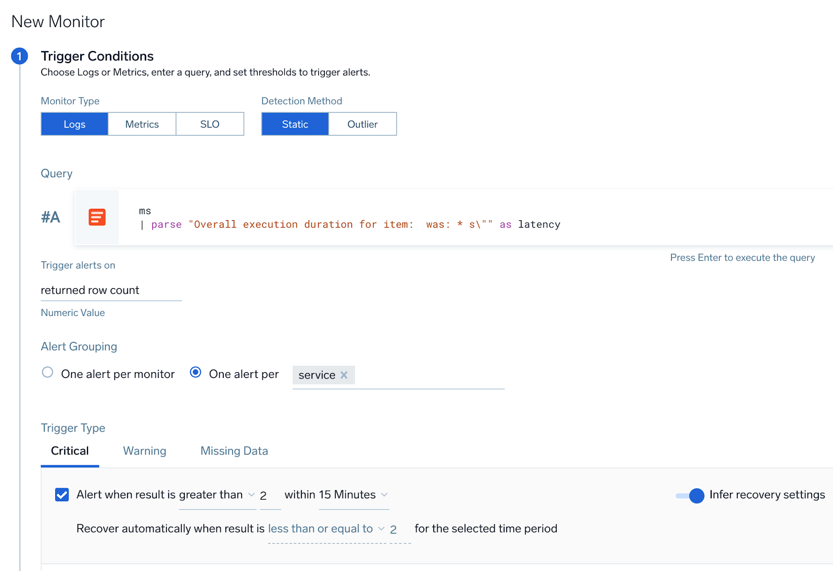This screenshot has width=833, height=571.
Task: Choose the SLO monitor type
Action: pyautogui.click(x=209, y=124)
